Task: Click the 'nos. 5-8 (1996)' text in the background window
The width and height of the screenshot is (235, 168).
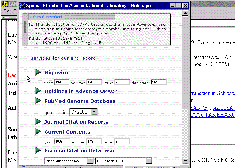Action: click(x=211, y=64)
